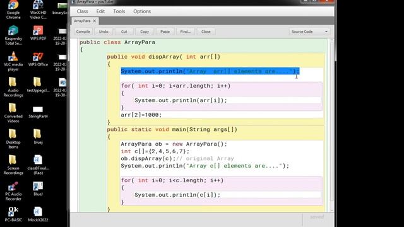Image resolution: width=404 pixels, height=227 pixels.
Task: Launch PC-BASIC desktop icon
Action: point(13,214)
